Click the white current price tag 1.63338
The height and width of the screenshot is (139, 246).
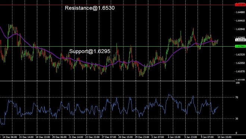240,40
